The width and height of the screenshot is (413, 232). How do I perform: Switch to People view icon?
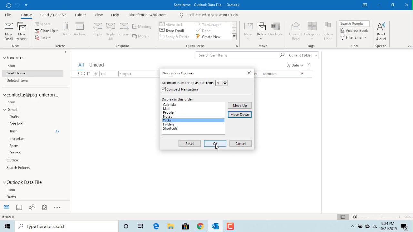32,207
